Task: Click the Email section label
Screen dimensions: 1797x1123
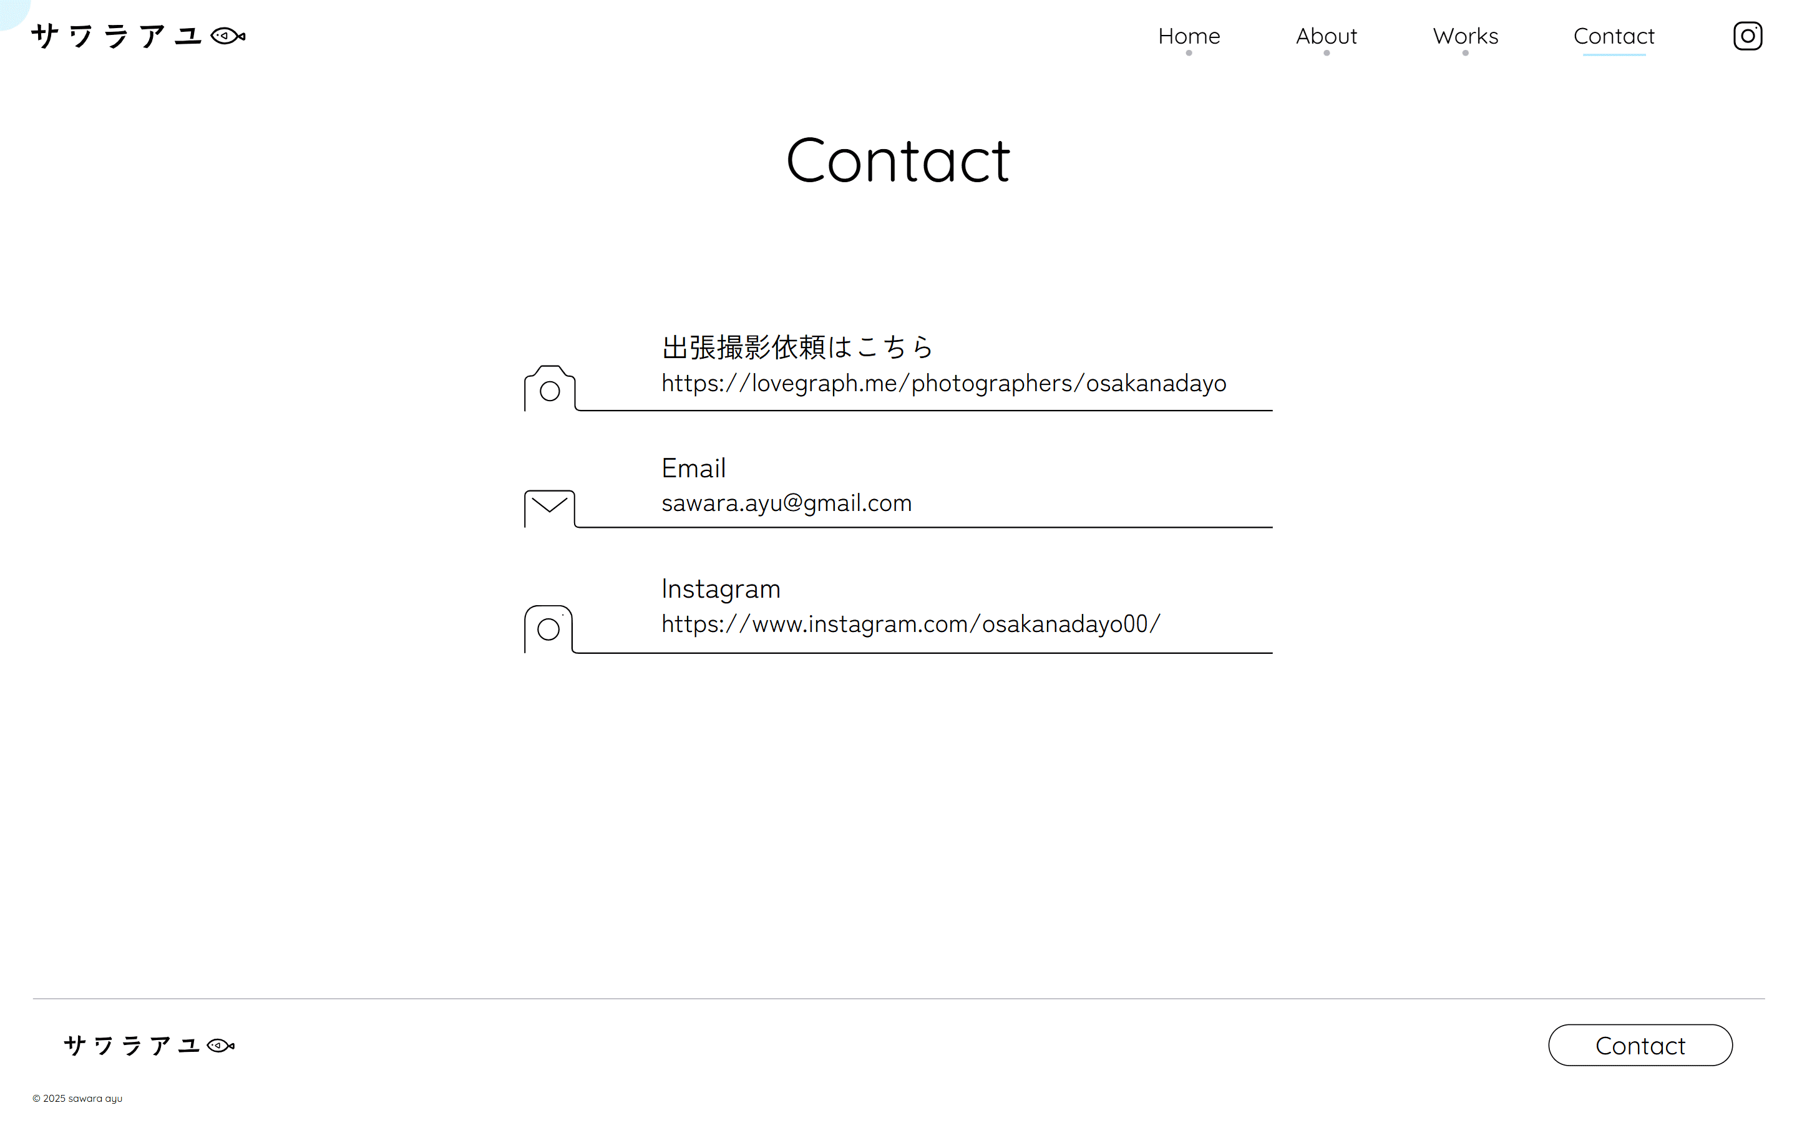Action: [694, 468]
